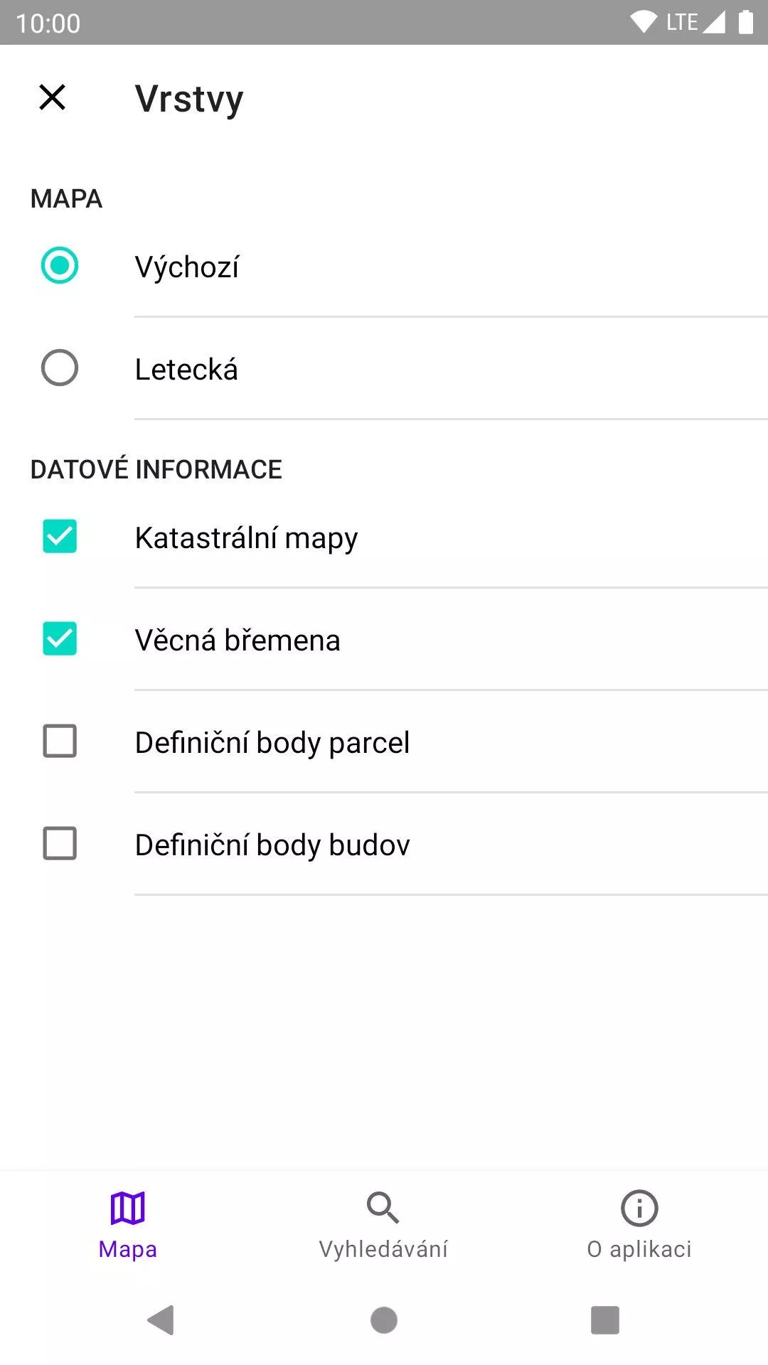Select the Letecká map radio button

pyautogui.click(x=60, y=368)
